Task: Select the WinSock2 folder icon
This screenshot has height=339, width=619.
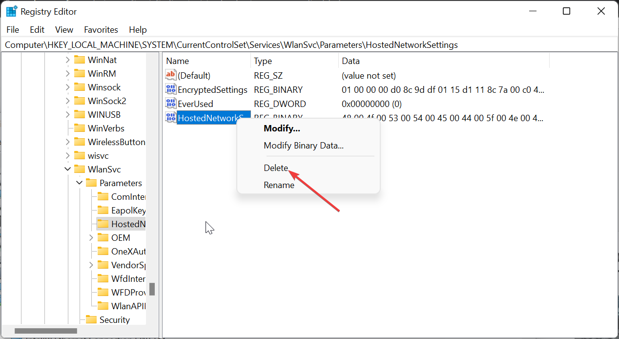Action: coord(80,101)
